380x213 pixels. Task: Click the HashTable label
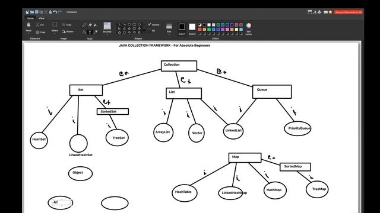[183, 192]
